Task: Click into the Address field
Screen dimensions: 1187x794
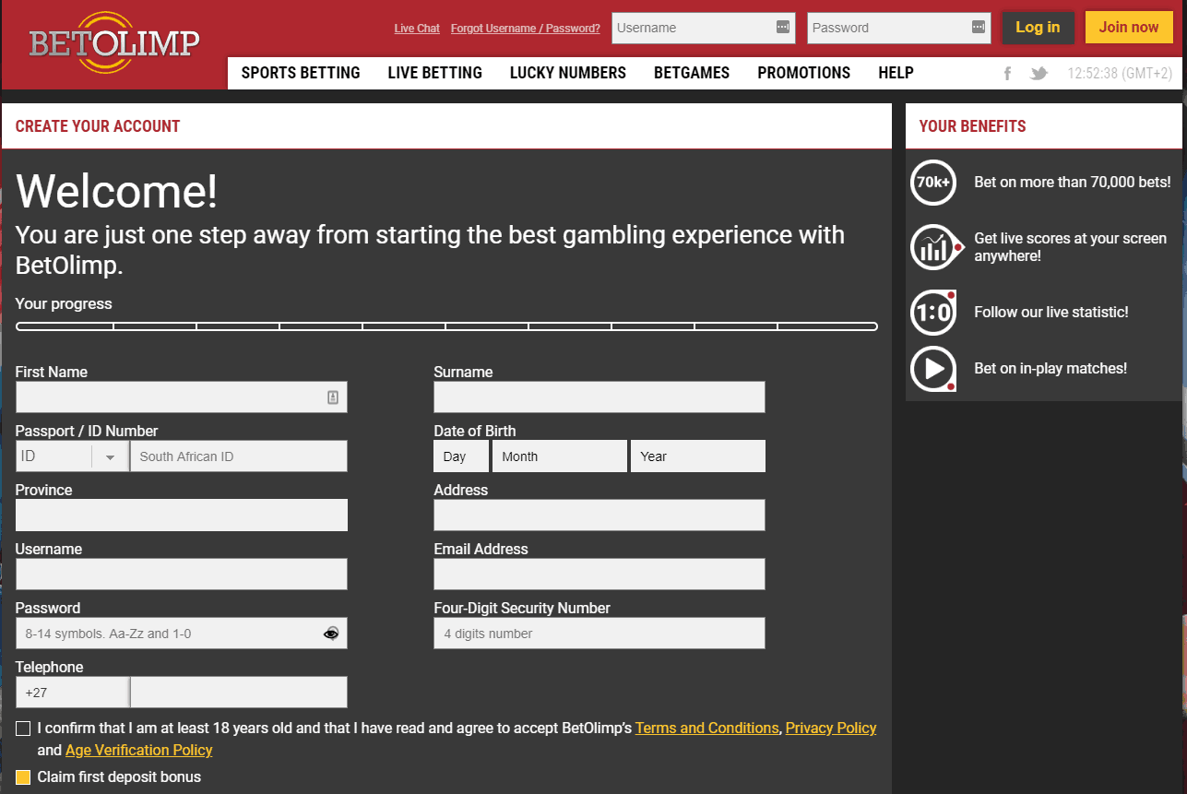Action: pos(599,516)
